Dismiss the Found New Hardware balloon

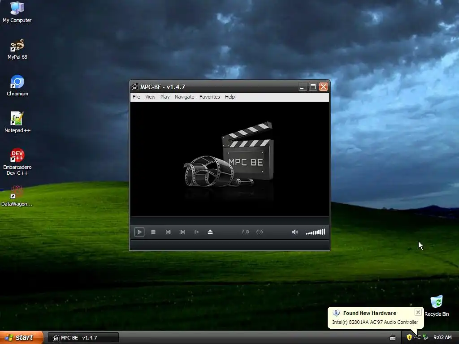click(x=418, y=312)
